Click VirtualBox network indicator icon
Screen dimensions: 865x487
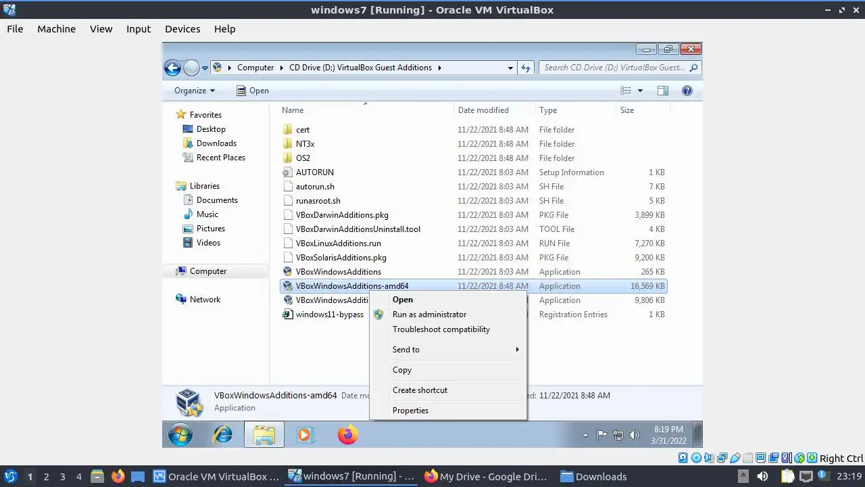coord(722,458)
